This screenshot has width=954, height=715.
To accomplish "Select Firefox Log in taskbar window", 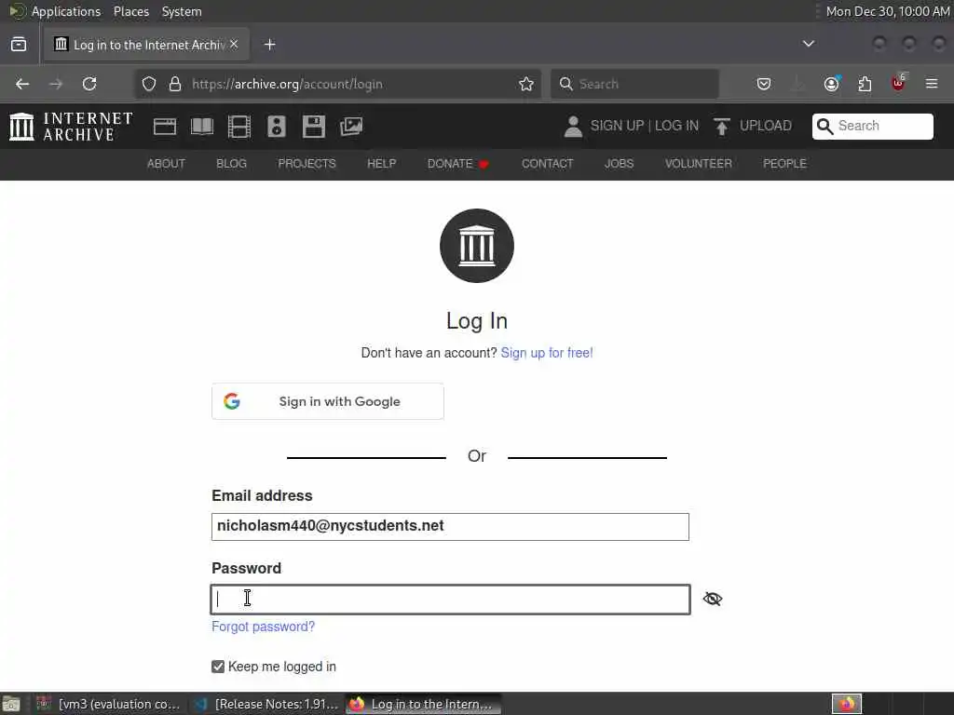I will [x=424, y=704].
